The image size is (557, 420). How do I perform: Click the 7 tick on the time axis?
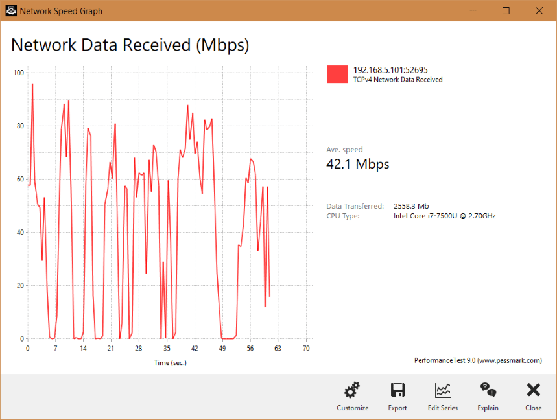click(55, 348)
